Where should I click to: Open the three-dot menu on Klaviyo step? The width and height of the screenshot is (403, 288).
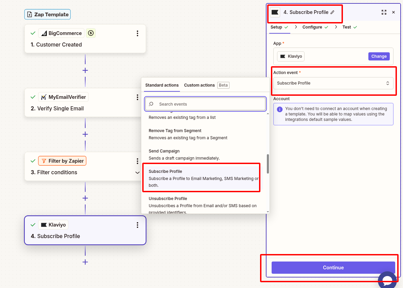[138, 225]
